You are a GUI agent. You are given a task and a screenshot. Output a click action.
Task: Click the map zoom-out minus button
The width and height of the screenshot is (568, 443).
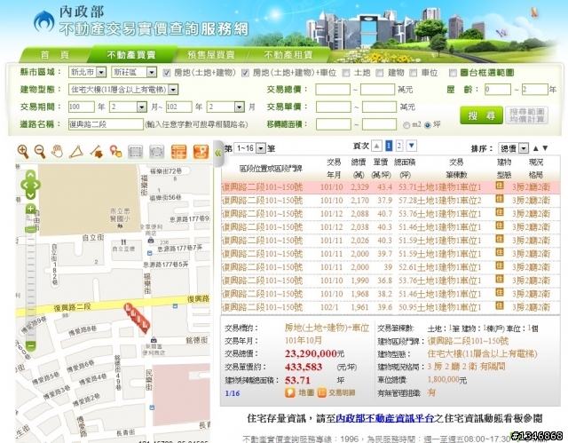(31, 345)
